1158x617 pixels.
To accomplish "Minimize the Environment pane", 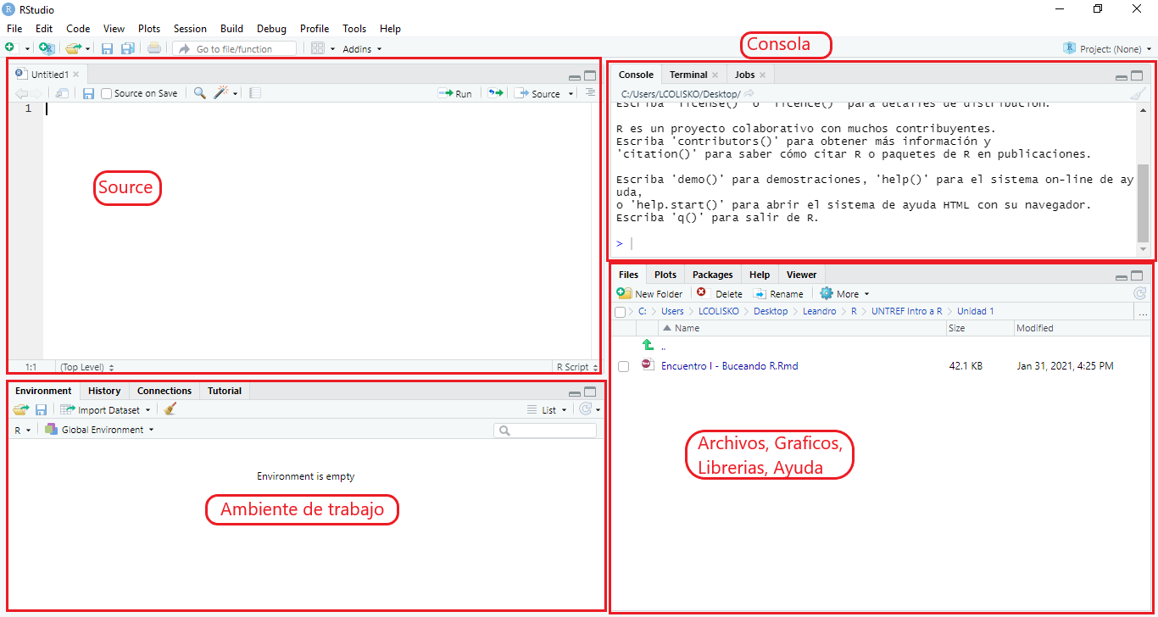I will coord(575,392).
